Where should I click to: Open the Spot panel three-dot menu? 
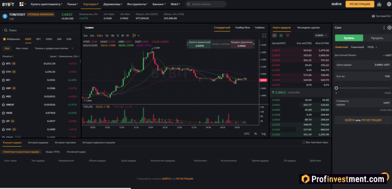(x=384, y=28)
